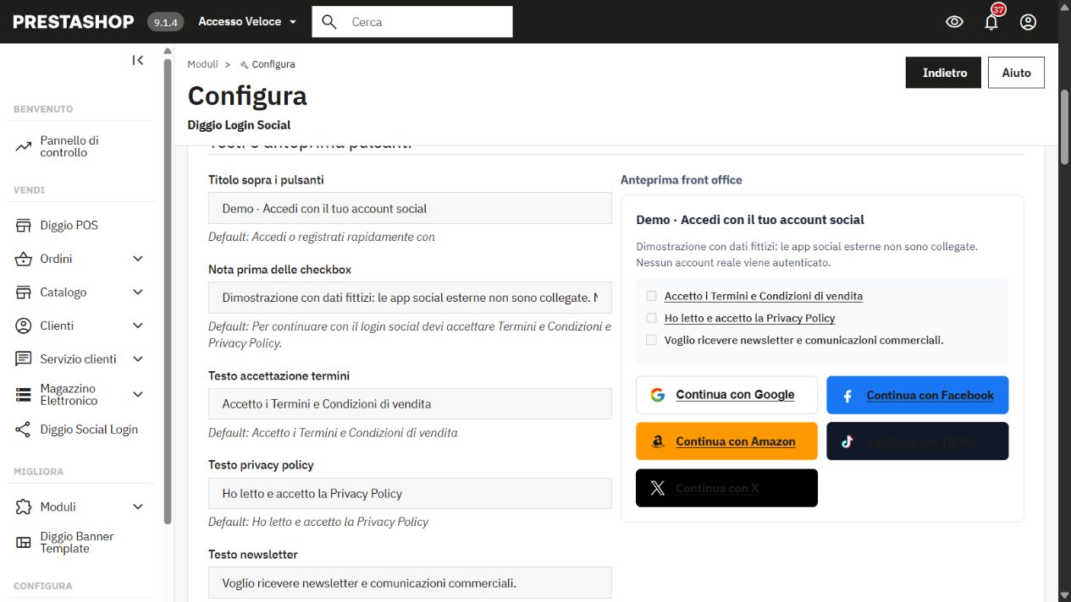Click Continua con TikTok button

point(917,441)
